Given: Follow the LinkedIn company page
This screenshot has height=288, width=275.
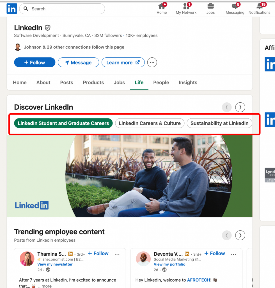Looking at the screenshot, I should click(x=35, y=62).
